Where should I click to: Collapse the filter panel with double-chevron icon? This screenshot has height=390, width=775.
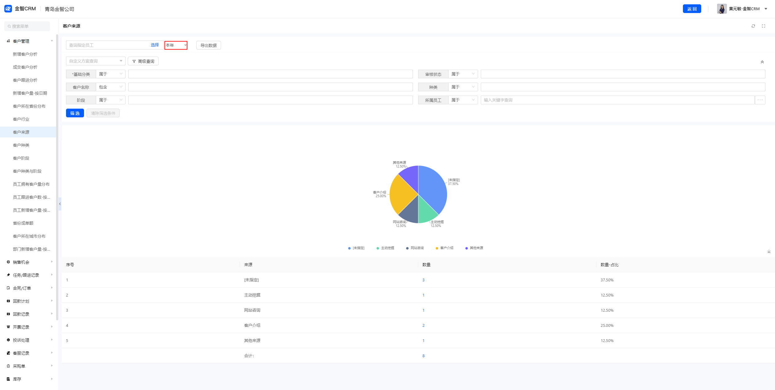coord(762,62)
